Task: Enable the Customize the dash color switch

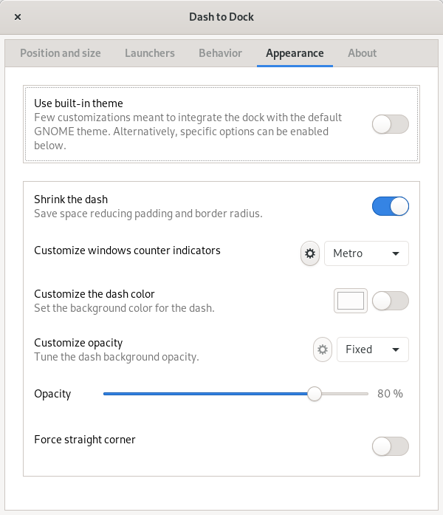Action: (390, 301)
